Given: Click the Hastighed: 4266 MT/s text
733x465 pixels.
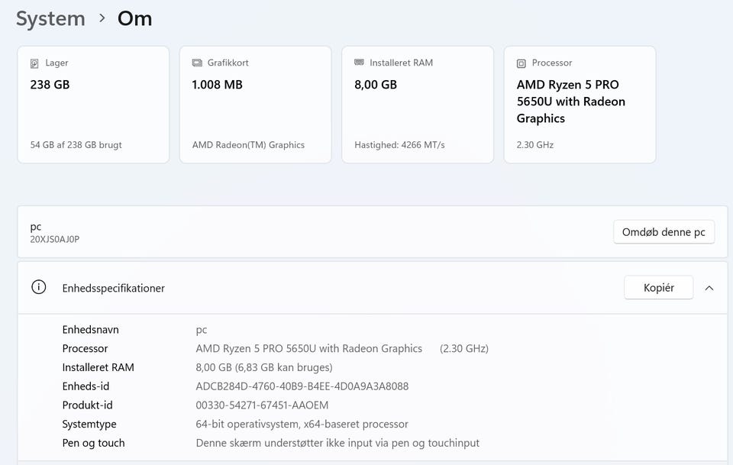Looking at the screenshot, I should [x=399, y=145].
